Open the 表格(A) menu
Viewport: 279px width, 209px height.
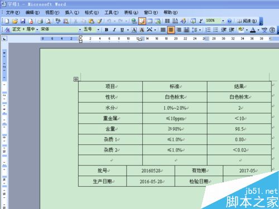[131, 12]
